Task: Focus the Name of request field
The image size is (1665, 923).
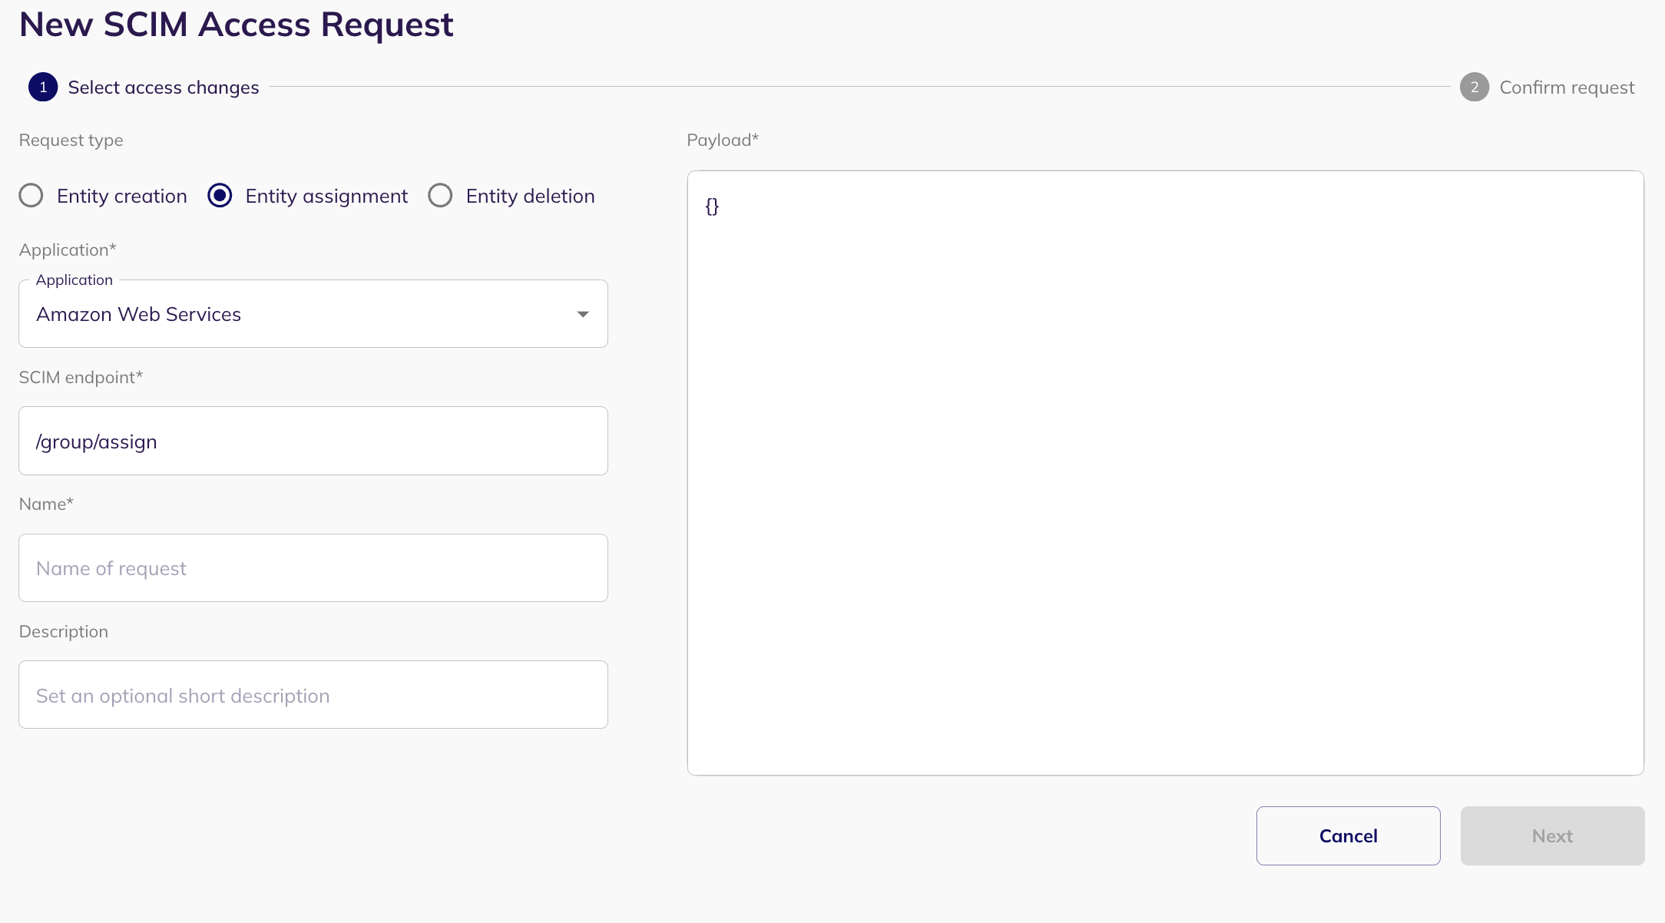Action: pos(313,568)
